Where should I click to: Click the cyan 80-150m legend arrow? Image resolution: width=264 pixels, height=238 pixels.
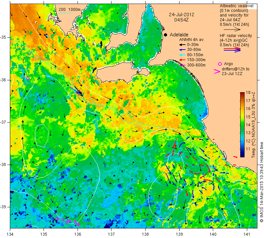[x=182, y=55]
